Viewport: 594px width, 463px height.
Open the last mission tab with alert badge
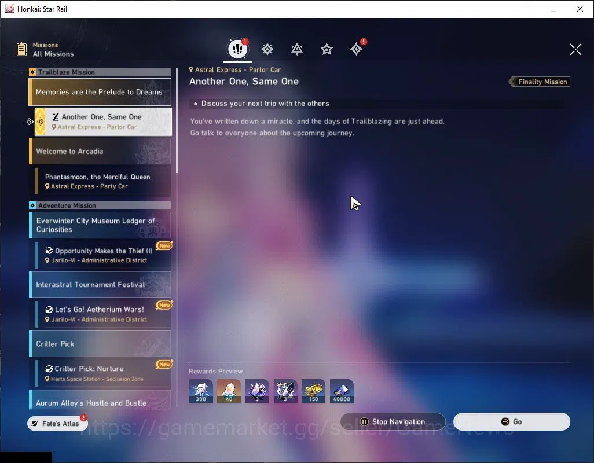(x=357, y=49)
